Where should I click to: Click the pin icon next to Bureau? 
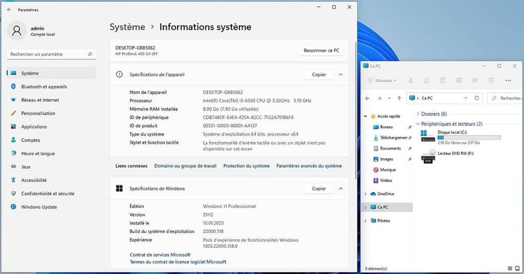(x=410, y=127)
